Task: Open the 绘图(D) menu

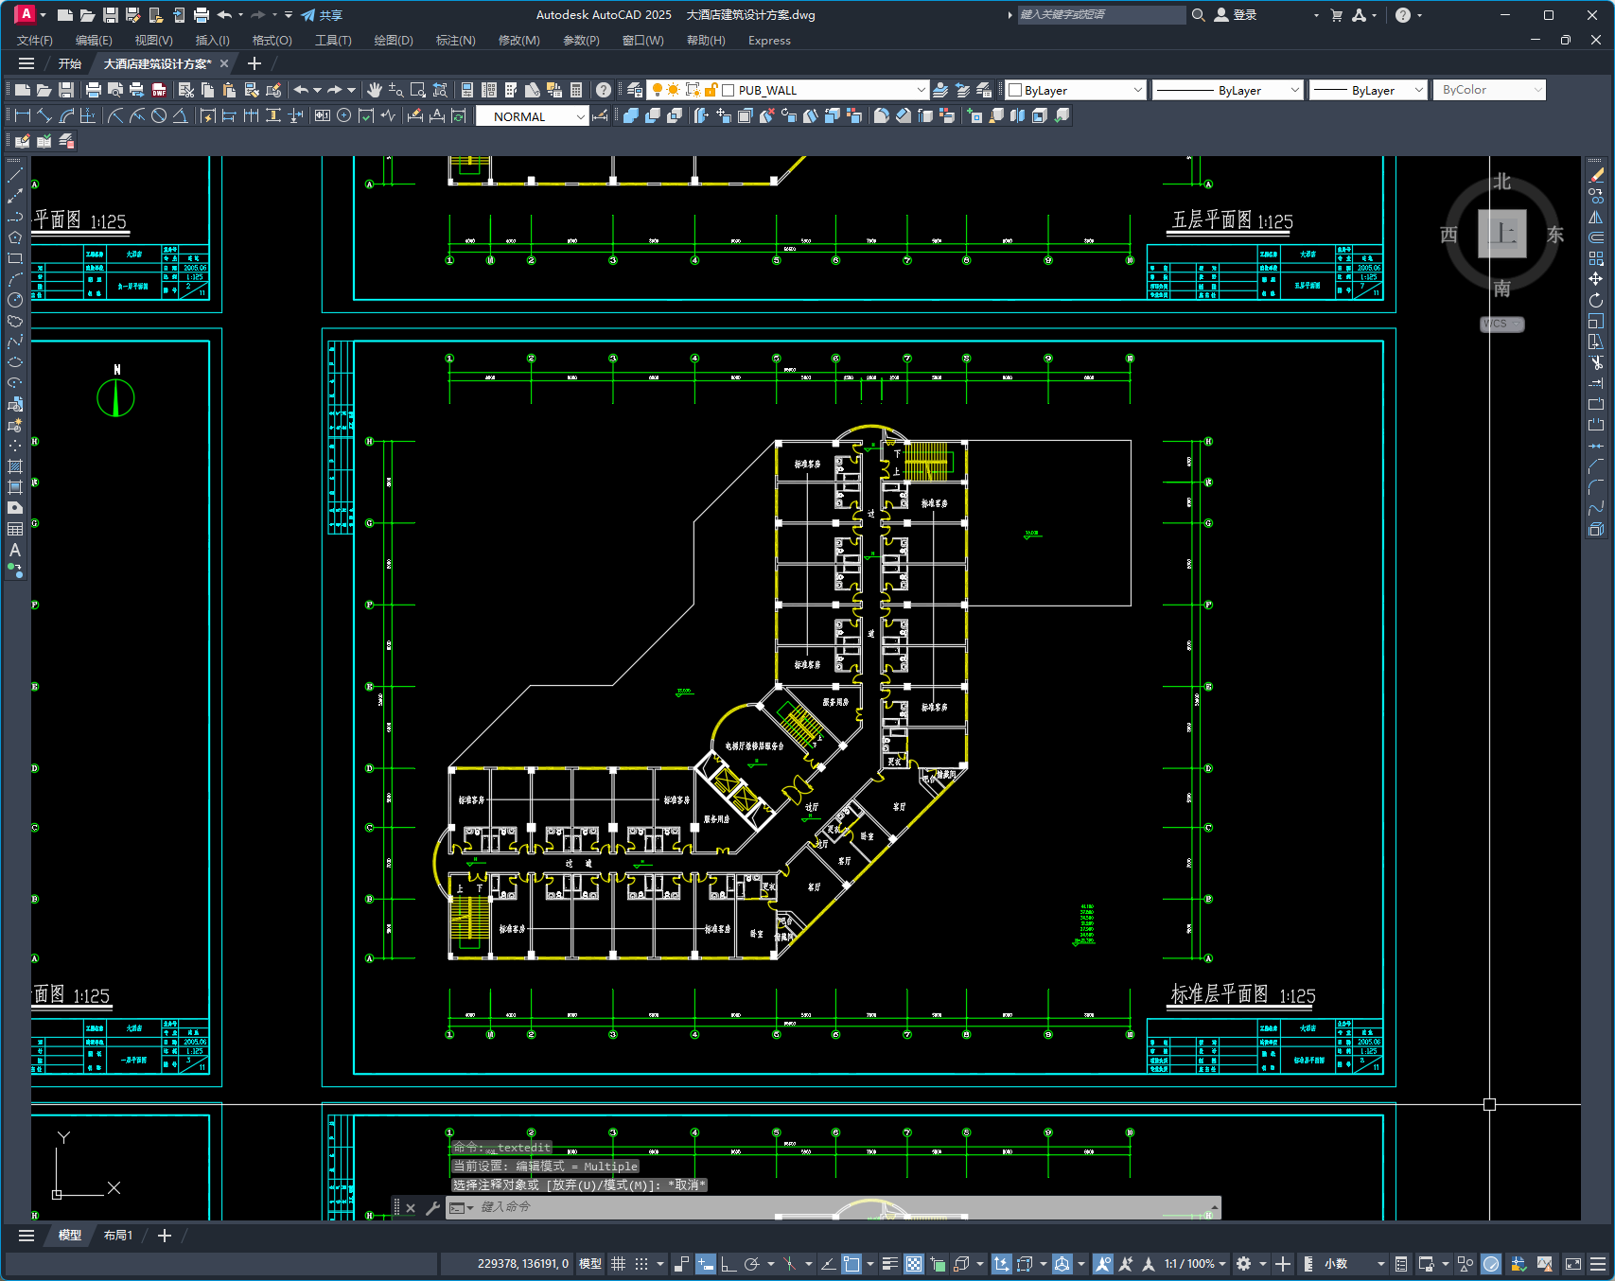Action: [394, 41]
